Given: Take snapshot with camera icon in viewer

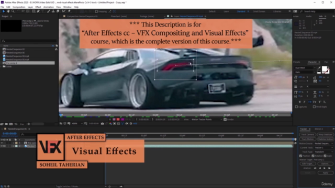Looking at the screenshot, I should [x=103, y=124].
